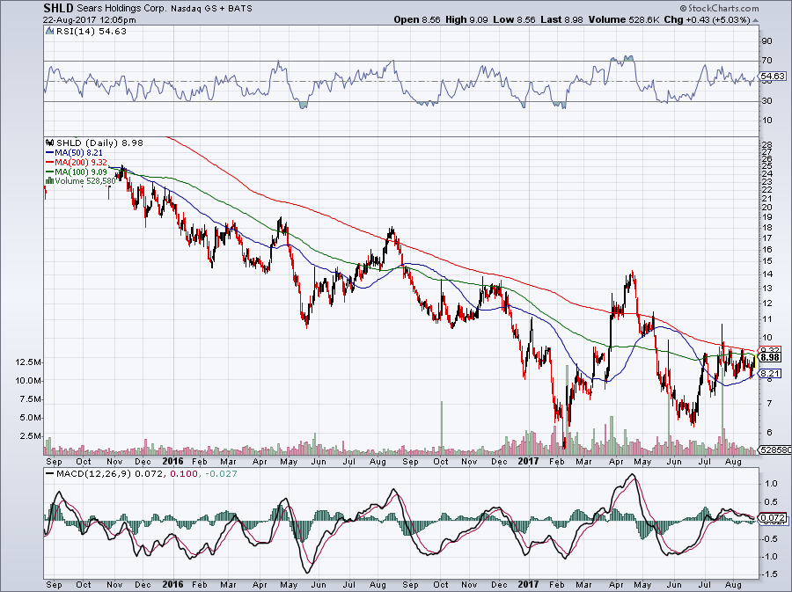Click the 14 price level on the right axis
The image size is (792, 592).
pyautogui.click(x=766, y=274)
